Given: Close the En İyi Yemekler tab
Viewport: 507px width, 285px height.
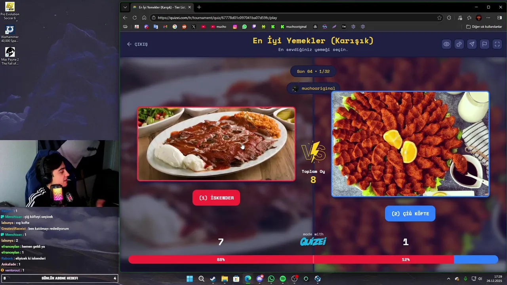Looking at the screenshot, I should 190,7.
